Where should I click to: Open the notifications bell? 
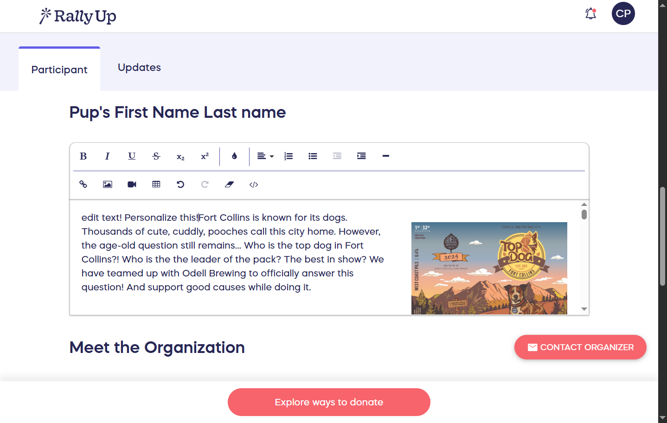pyautogui.click(x=590, y=13)
